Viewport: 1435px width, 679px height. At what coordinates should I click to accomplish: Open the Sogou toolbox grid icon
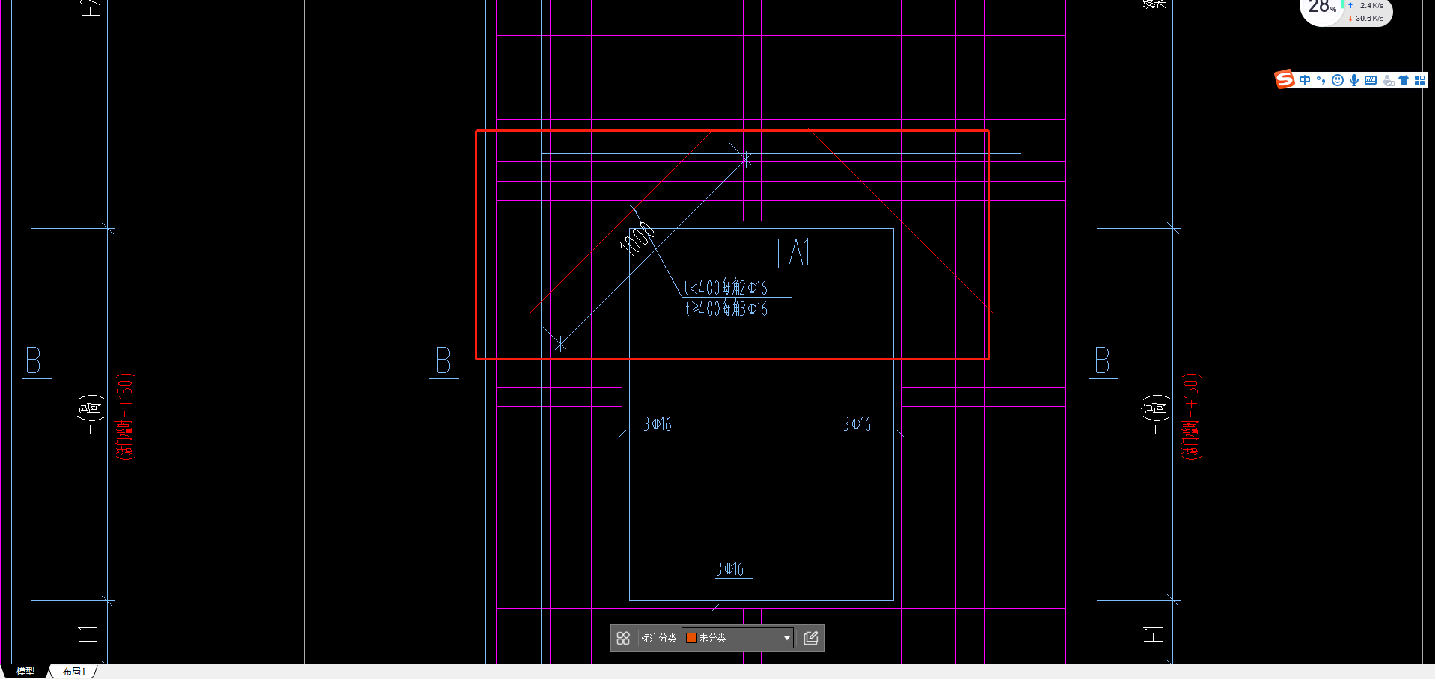[1419, 80]
